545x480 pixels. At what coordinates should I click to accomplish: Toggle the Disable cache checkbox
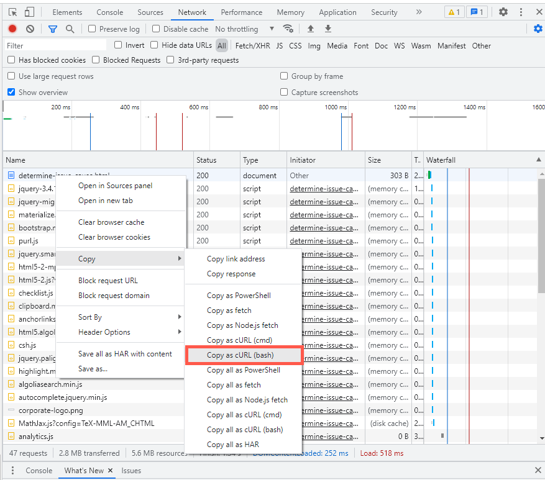click(156, 29)
